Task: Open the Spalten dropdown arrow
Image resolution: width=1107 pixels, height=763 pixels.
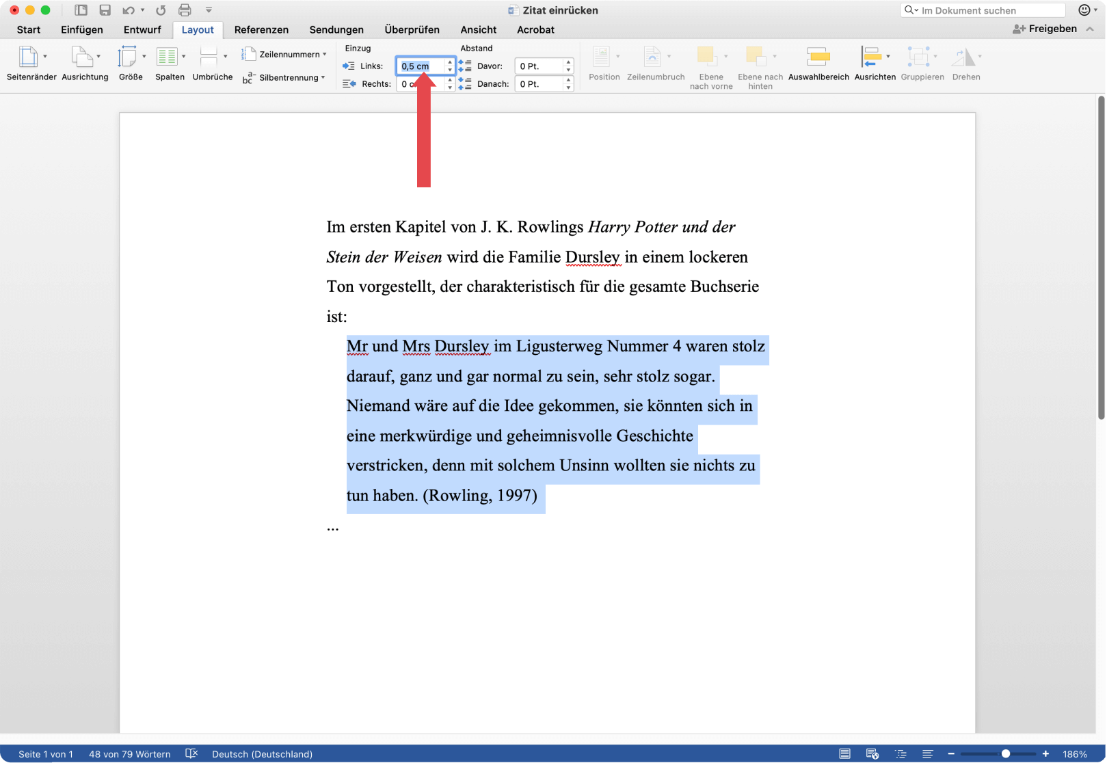Action: (183, 56)
